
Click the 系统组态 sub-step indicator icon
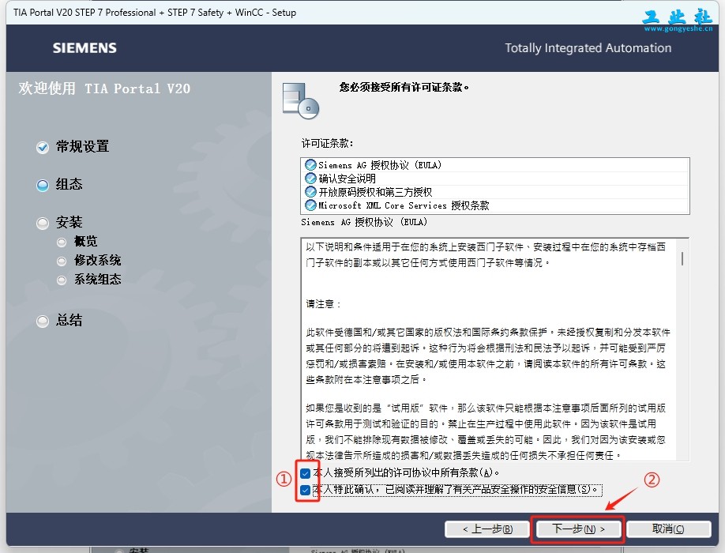62,280
